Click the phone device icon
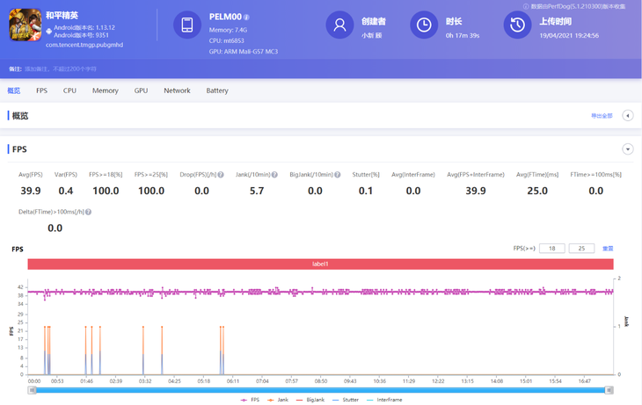 click(187, 25)
